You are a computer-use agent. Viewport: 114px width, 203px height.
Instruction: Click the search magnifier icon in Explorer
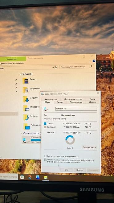[x=91, y=66]
